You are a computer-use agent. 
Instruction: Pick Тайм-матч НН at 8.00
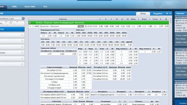point(101,36)
